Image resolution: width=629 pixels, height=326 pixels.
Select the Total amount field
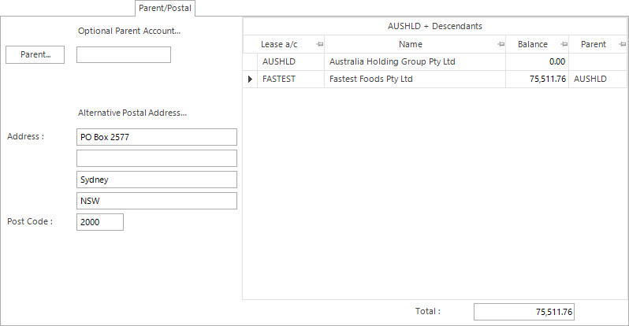click(524, 312)
